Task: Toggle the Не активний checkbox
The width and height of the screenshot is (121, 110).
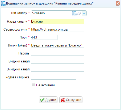Action: click(x=34, y=84)
